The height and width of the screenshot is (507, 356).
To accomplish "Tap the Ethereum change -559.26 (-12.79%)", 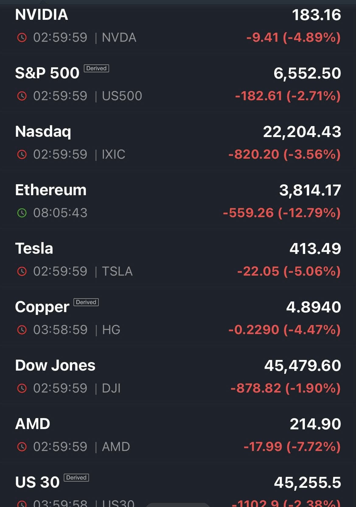I will point(282,213).
